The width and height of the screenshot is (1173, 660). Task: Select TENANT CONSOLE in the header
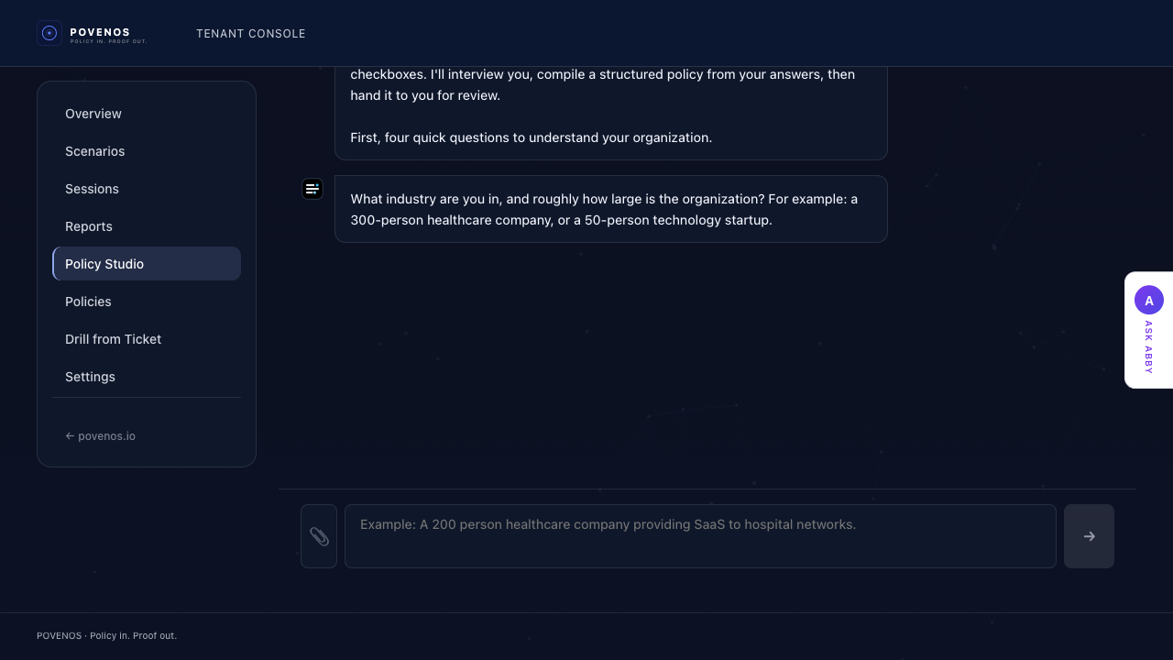click(250, 33)
